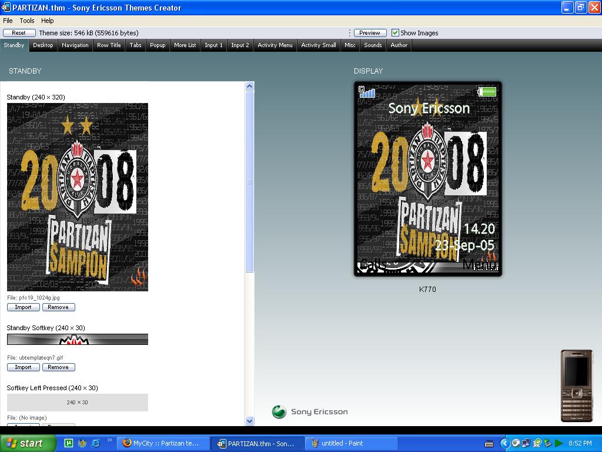Image resolution: width=602 pixels, height=452 pixels.
Task: Expand hidden system tray icons arrow
Action: point(504,443)
